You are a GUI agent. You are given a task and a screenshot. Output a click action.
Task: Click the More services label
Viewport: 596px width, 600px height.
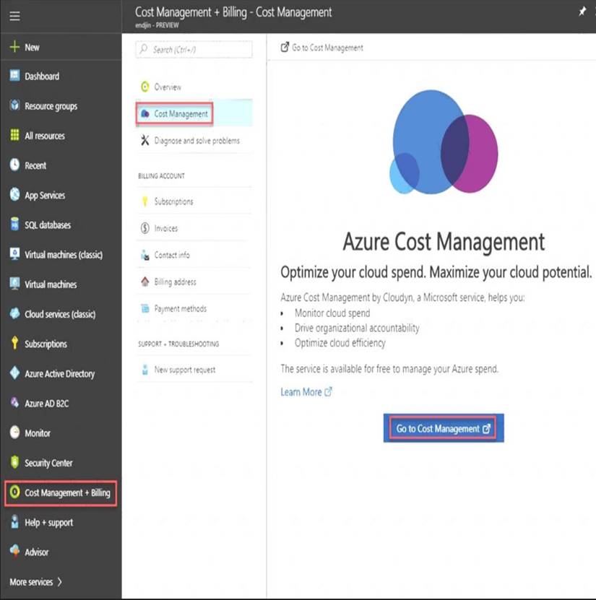click(31, 582)
